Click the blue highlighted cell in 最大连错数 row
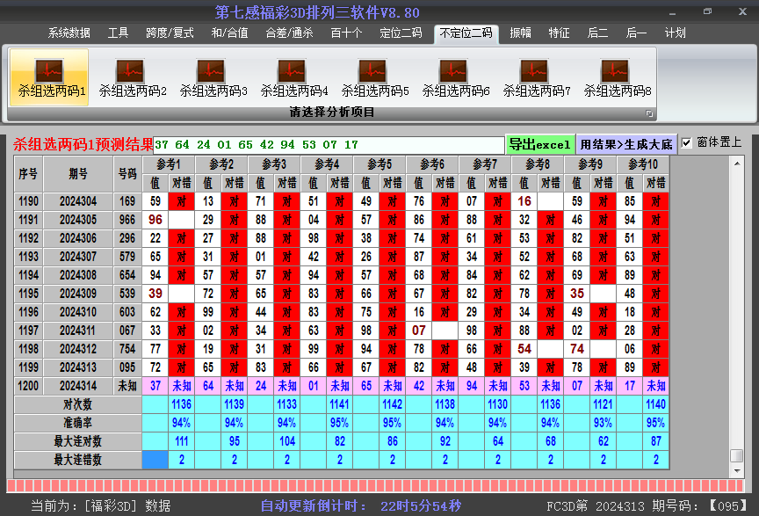This screenshot has width=759, height=516. point(155,460)
